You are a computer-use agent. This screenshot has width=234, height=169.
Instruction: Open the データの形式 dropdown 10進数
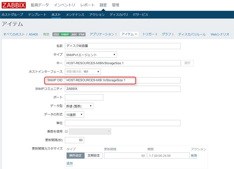pos(75,115)
